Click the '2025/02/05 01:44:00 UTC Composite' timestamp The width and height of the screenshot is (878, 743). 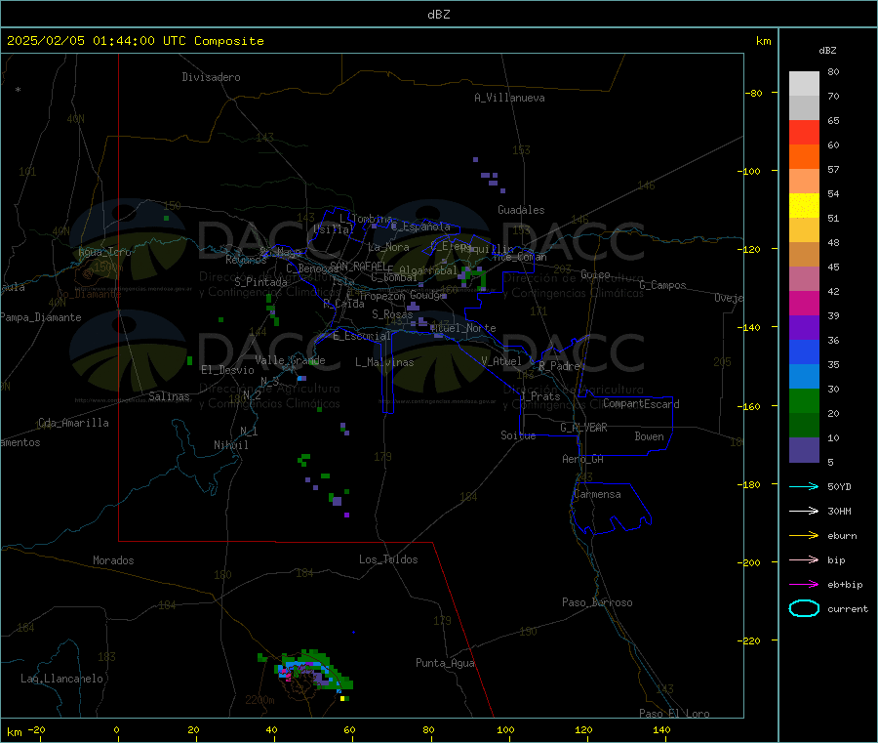(135, 41)
